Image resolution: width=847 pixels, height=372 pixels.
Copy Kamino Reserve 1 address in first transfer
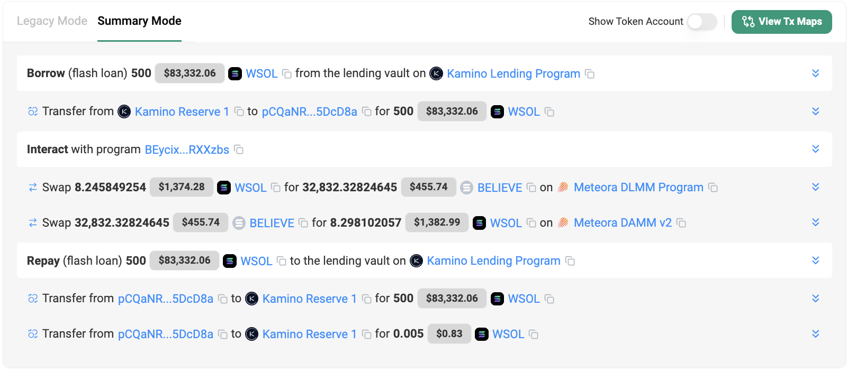[x=239, y=111]
